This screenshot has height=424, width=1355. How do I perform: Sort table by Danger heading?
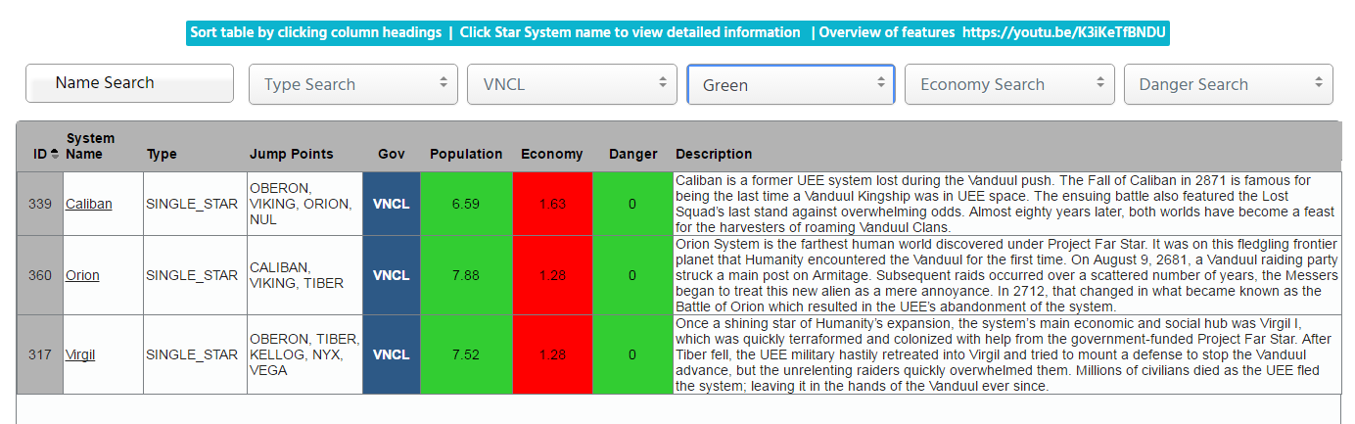point(633,154)
